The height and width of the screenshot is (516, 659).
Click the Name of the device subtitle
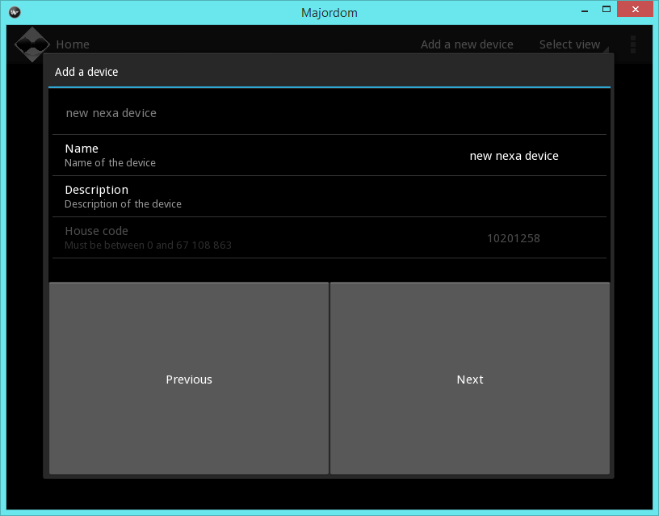112,162
